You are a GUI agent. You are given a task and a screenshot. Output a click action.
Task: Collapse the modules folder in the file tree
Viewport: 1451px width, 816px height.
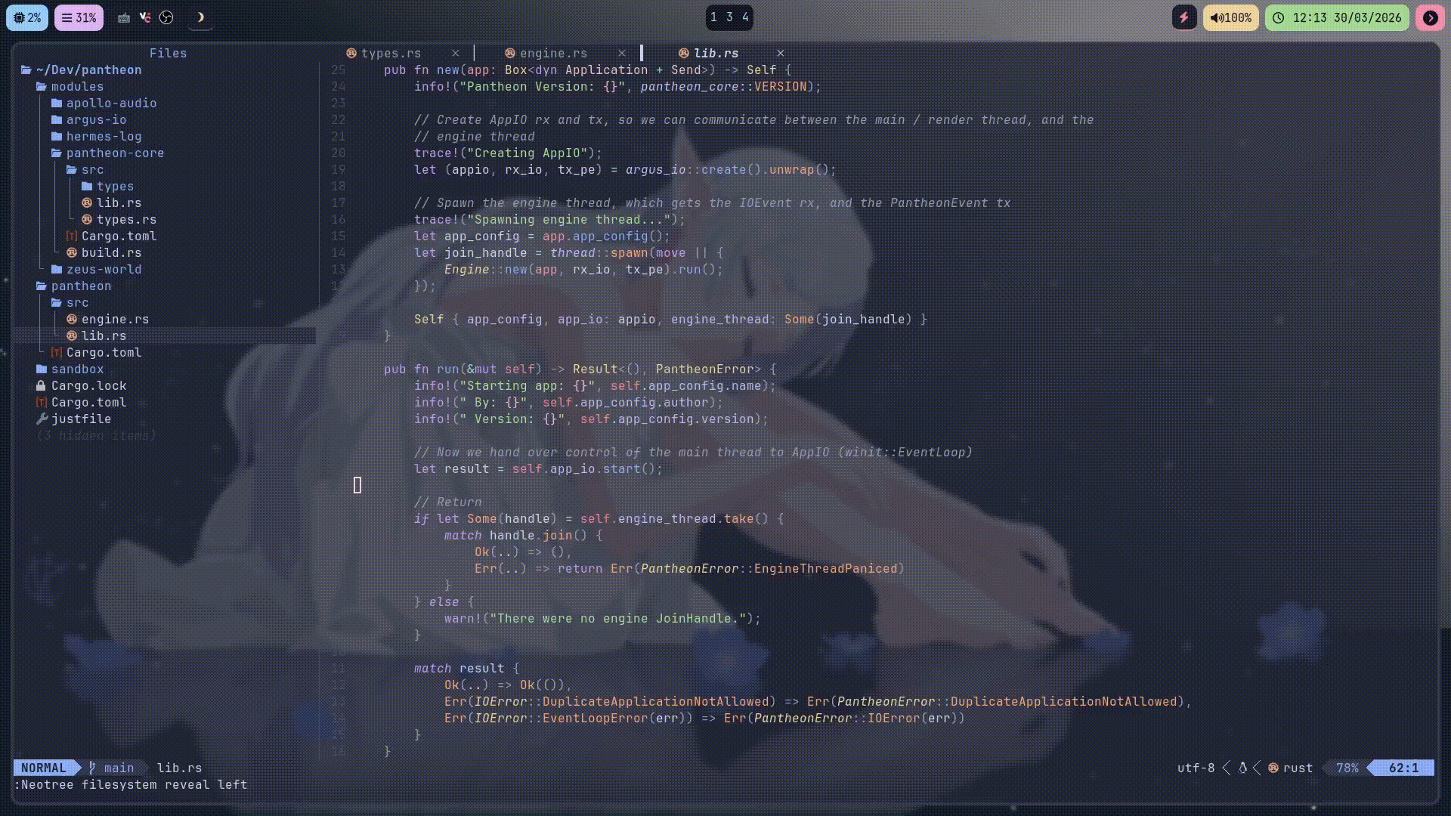[78, 86]
